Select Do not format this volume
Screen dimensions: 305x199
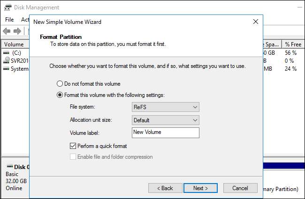[x=60, y=84]
